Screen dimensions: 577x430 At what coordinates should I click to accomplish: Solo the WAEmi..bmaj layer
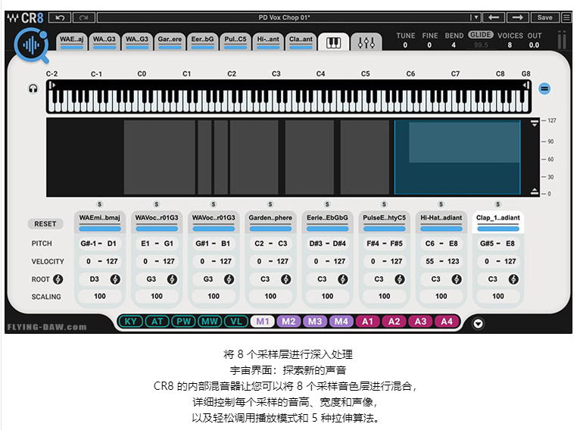[x=99, y=204]
